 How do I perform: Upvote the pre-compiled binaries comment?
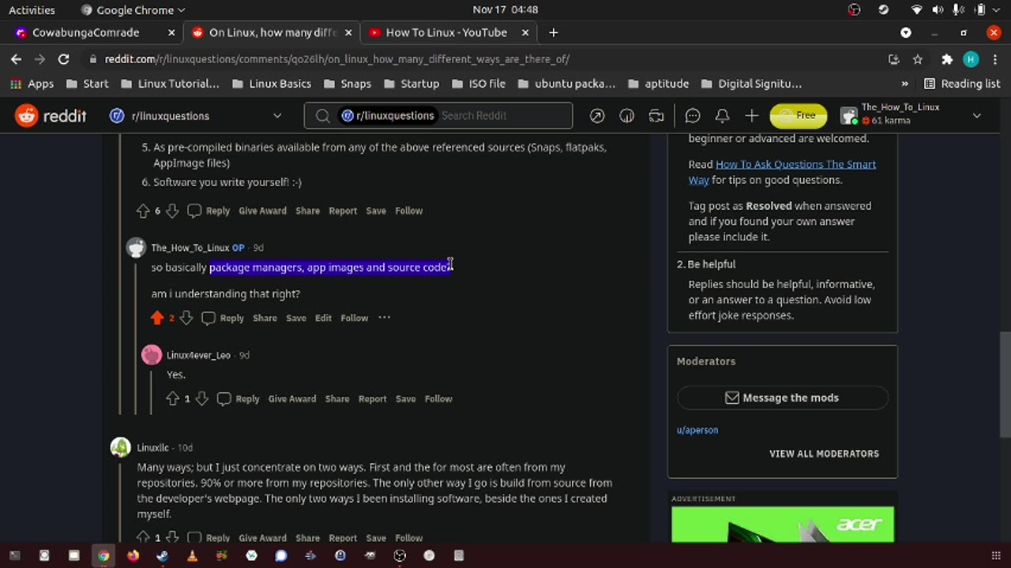pyautogui.click(x=143, y=211)
